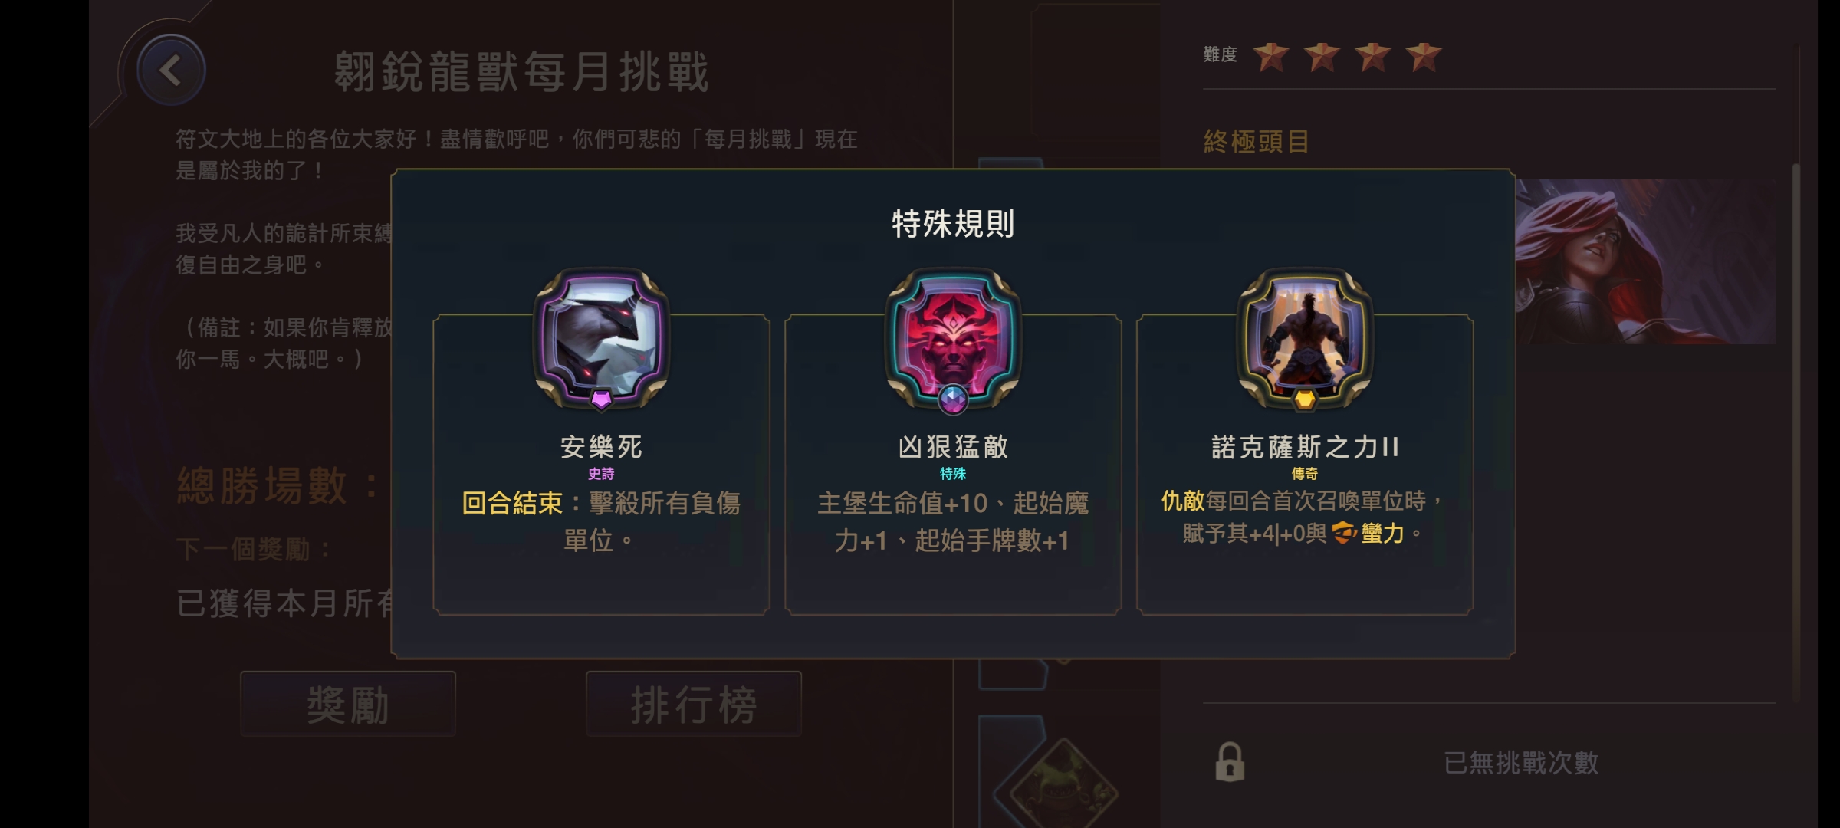The image size is (1840, 828).
Task: Open the 排行榜 leaderboard button
Action: click(694, 704)
